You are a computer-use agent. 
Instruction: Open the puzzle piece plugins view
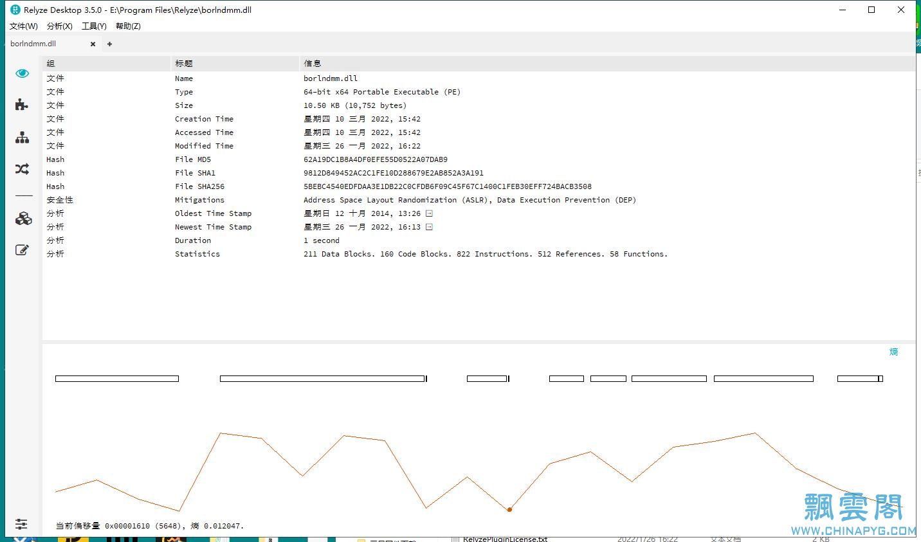point(23,105)
